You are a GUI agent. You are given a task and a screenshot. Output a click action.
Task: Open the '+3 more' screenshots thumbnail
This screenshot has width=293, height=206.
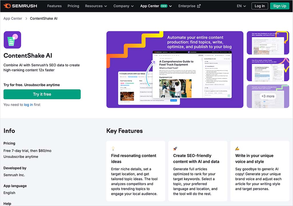[x=268, y=96]
